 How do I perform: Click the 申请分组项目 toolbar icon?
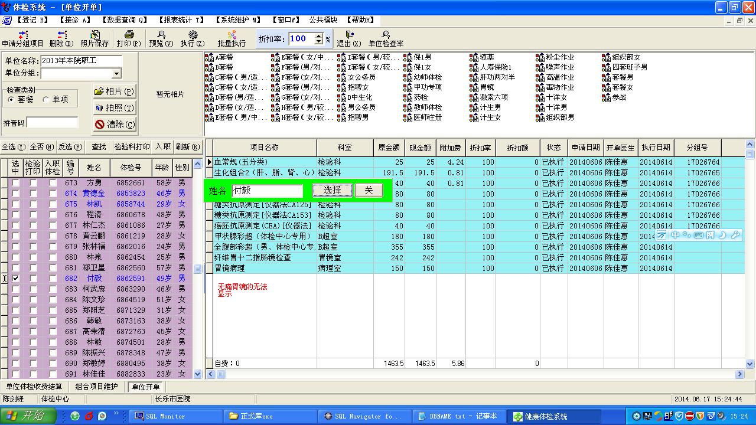[x=22, y=35]
